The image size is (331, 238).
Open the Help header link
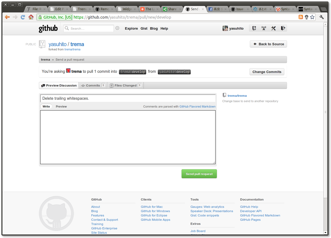pos(164,29)
